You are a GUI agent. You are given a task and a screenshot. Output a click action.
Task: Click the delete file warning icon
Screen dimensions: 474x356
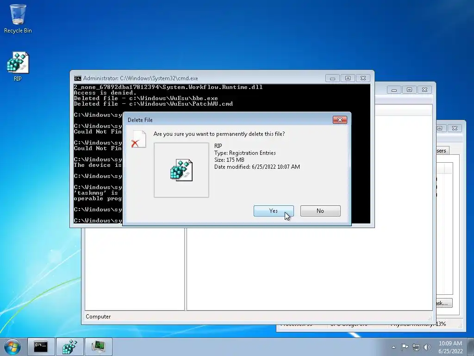[x=139, y=139]
